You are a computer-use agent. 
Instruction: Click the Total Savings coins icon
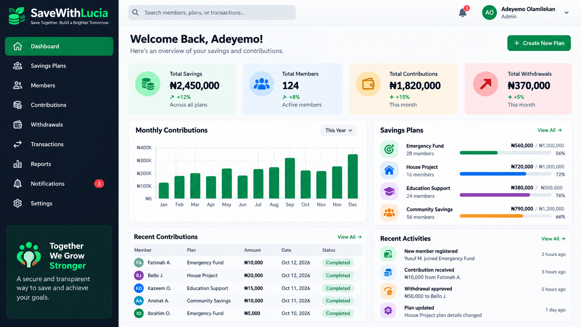click(x=148, y=84)
